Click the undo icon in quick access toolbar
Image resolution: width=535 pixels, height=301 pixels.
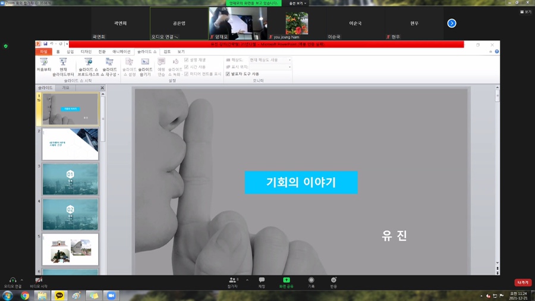pyautogui.click(x=52, y=44)
